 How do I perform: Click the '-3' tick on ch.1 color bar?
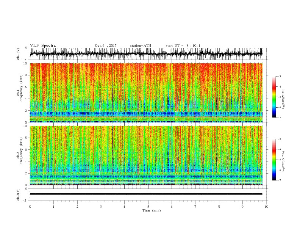pos(280,76)
